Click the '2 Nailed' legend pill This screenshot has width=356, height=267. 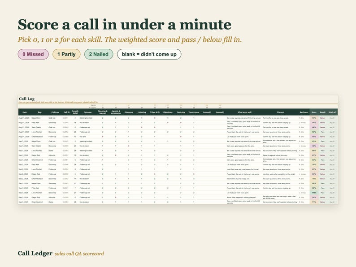click(x=99, y=54)
